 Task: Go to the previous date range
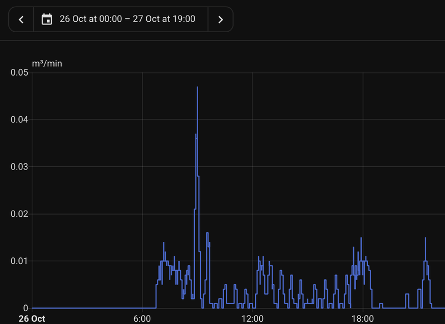pyautogui.click(x=21, y=19)
